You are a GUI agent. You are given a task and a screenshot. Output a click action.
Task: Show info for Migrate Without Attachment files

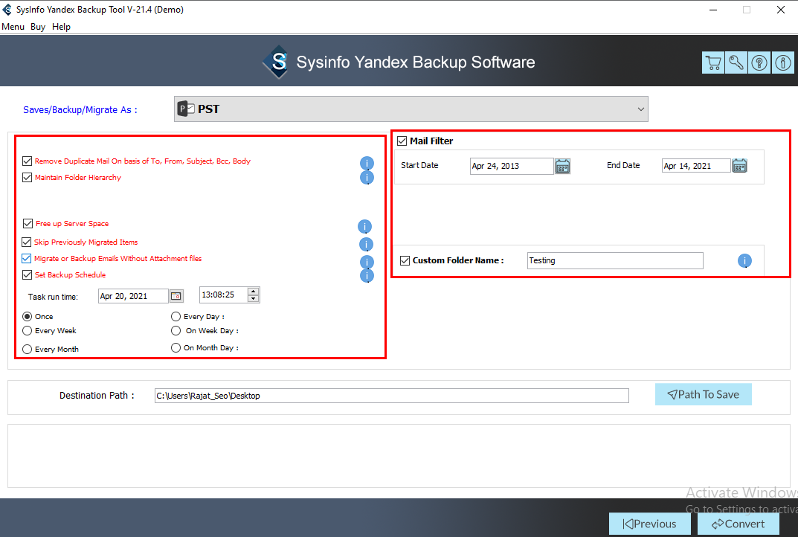tap(367, 262)
